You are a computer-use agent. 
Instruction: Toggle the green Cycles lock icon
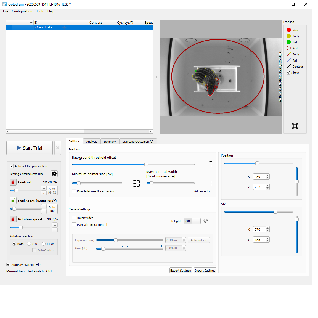13,200
